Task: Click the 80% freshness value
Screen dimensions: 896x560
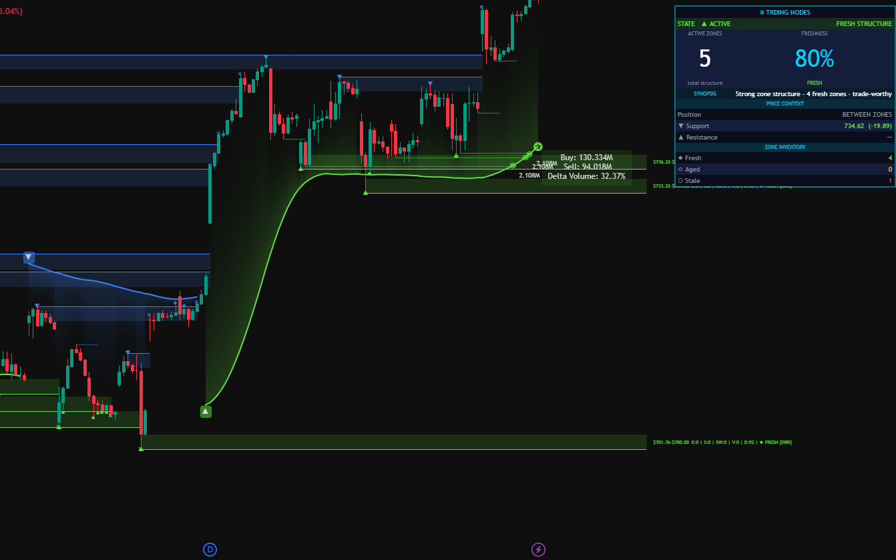Action: coord(815,59)
